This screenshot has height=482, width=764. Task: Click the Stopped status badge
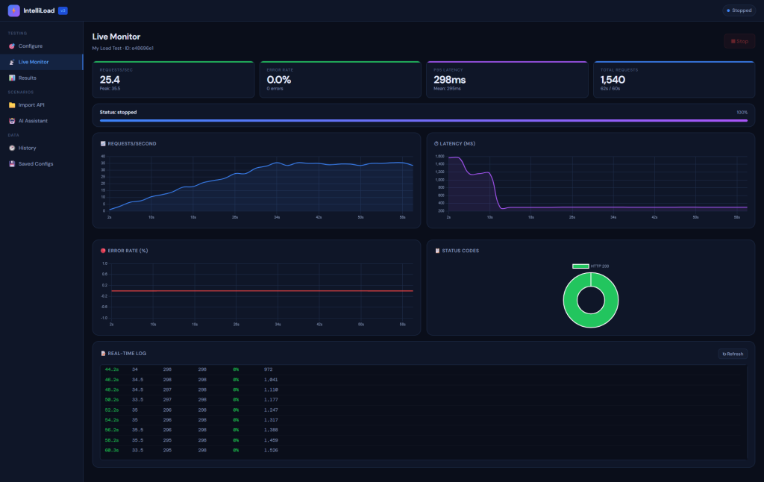tap(739, 10)
